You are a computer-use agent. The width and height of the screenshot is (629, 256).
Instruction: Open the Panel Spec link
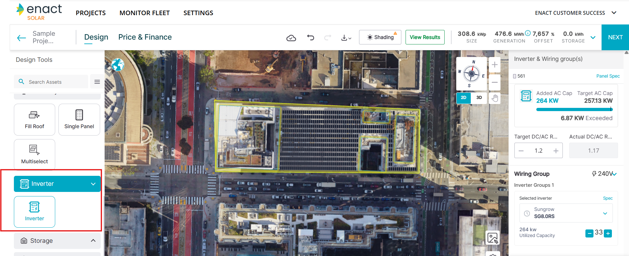(x=608, y=76)
